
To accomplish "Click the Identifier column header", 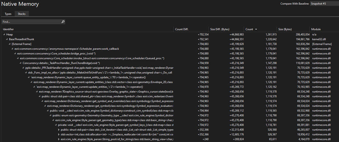I will pyautogui.click(x=87, y=29).
